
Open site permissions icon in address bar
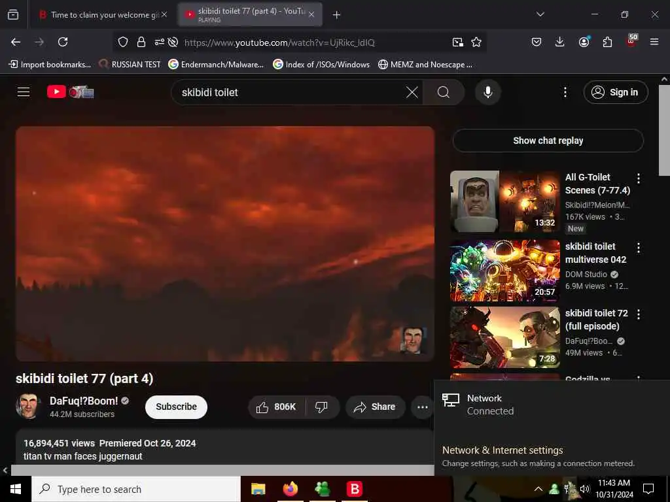click(x=159, y=42)
